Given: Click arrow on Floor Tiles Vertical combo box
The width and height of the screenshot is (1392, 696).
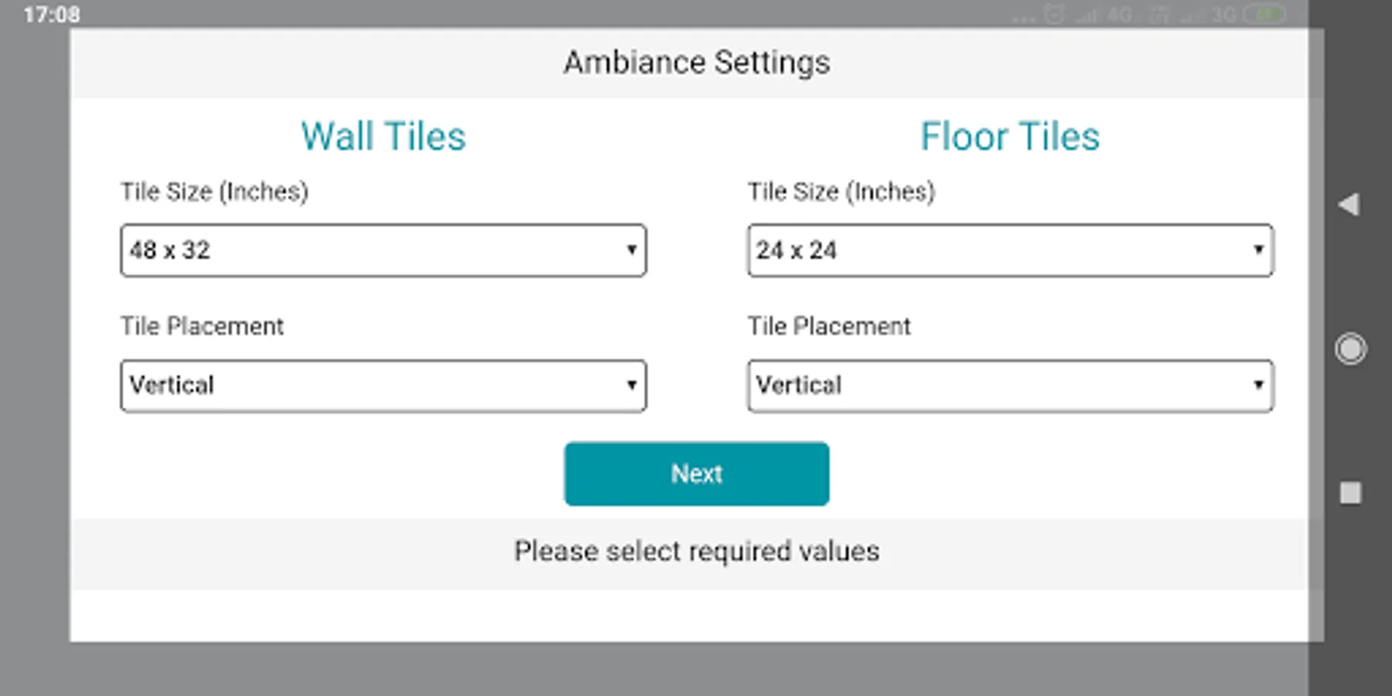Looking at the screenshot, I should (x=1258, y=385).
